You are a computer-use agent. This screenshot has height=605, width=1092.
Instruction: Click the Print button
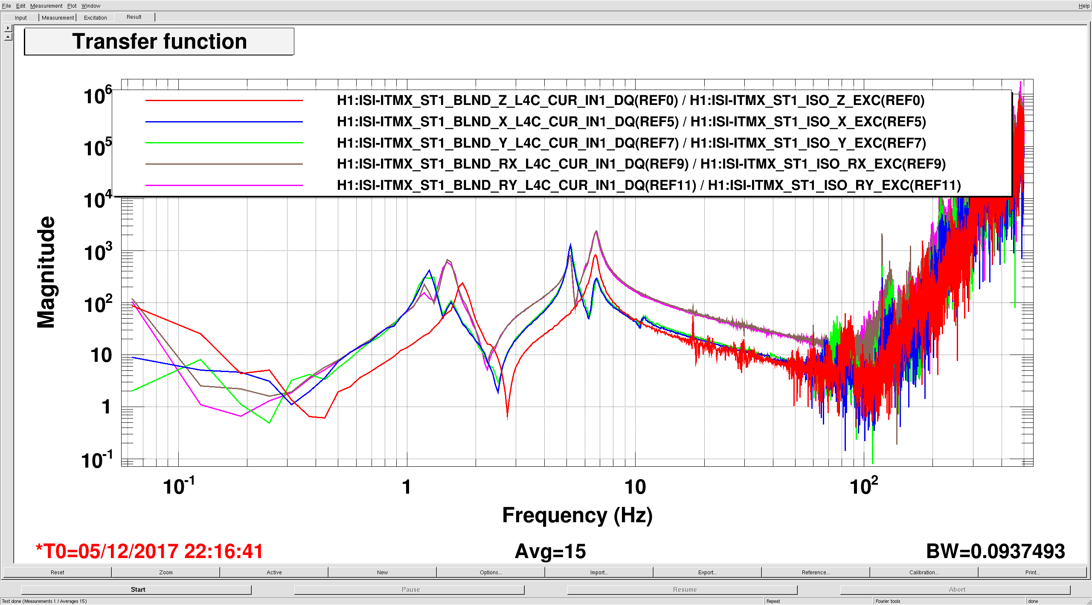(1033, 572)
